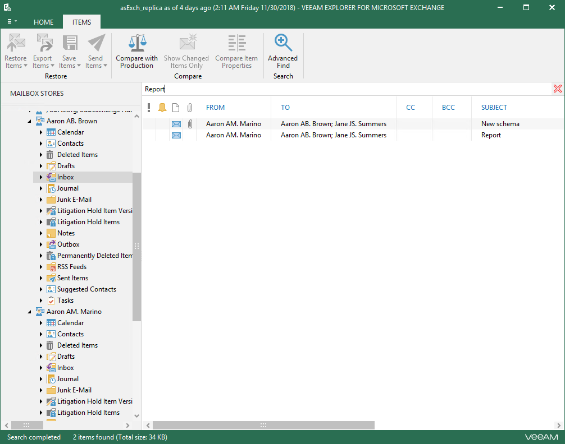
Task: Open Save Items dropdown arrow
Action: pos(79,66)
